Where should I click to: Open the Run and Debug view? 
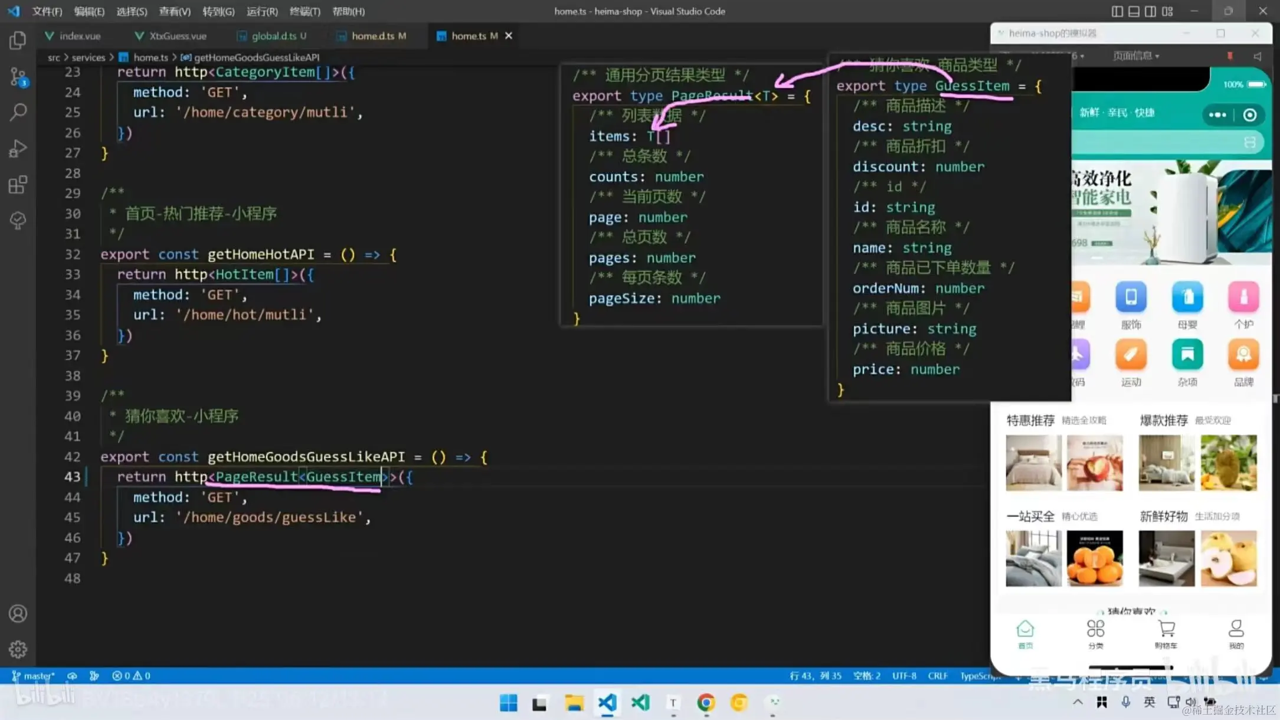pos(18,148)
